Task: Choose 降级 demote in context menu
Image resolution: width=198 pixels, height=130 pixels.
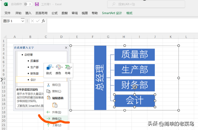Action: click(56, 118)
